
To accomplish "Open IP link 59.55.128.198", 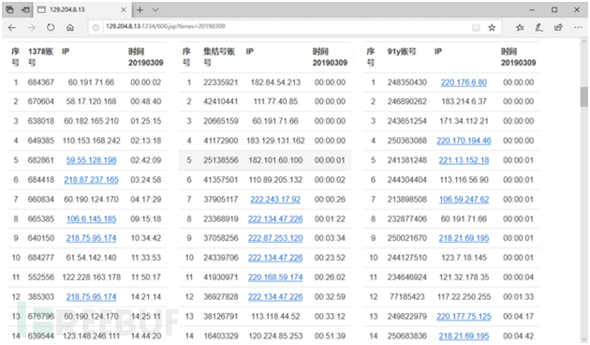I will 91,160.
